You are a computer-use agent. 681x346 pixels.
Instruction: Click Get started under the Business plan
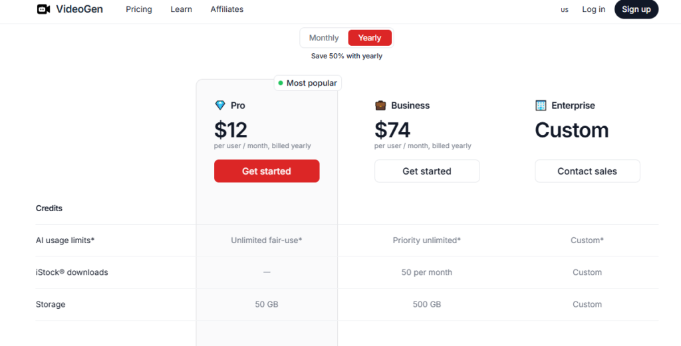click(x=427, y=171)
